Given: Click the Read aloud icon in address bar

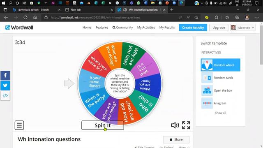Looking at the screenshot, I should 188,17.
